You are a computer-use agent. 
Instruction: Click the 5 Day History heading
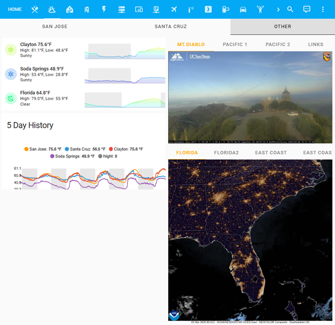point(30,125)
